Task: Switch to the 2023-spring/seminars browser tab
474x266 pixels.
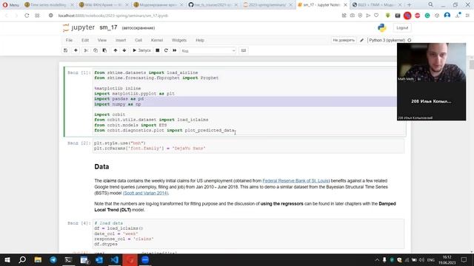Action: [267, 5]
